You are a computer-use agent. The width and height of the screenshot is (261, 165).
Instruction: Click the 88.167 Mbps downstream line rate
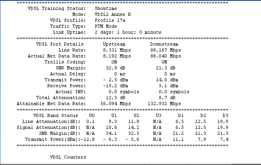point(164,50)
